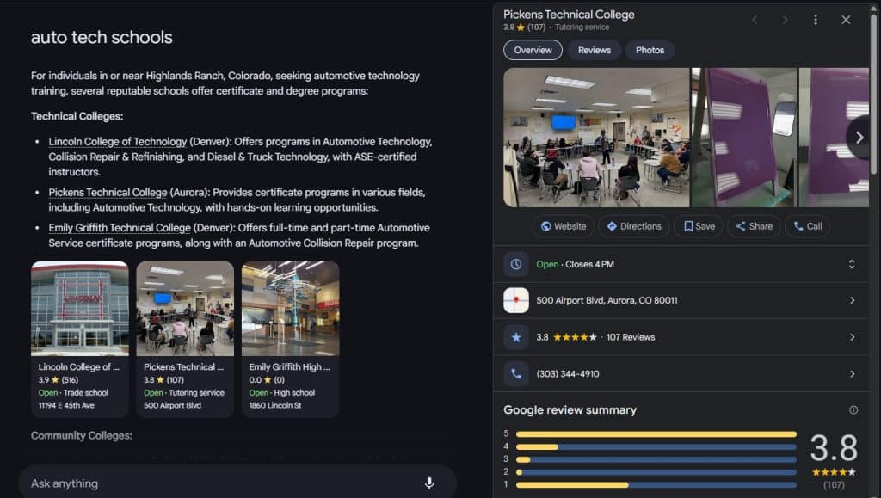Switch to the Reviews tab
The height and width of the screenshot is (498, 881).
pyautogui.click(x=594, y=50)
